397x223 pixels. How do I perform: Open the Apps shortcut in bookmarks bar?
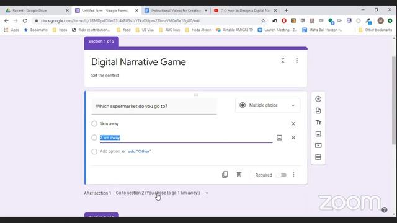12,30
